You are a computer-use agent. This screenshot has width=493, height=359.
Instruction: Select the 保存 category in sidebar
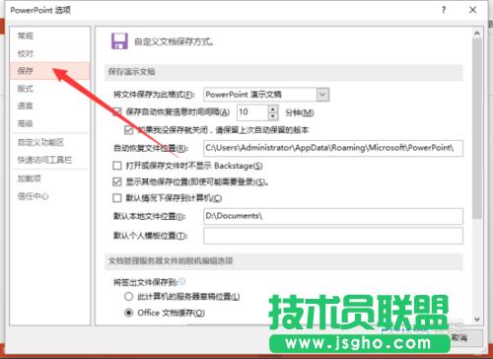pos(49,71)
